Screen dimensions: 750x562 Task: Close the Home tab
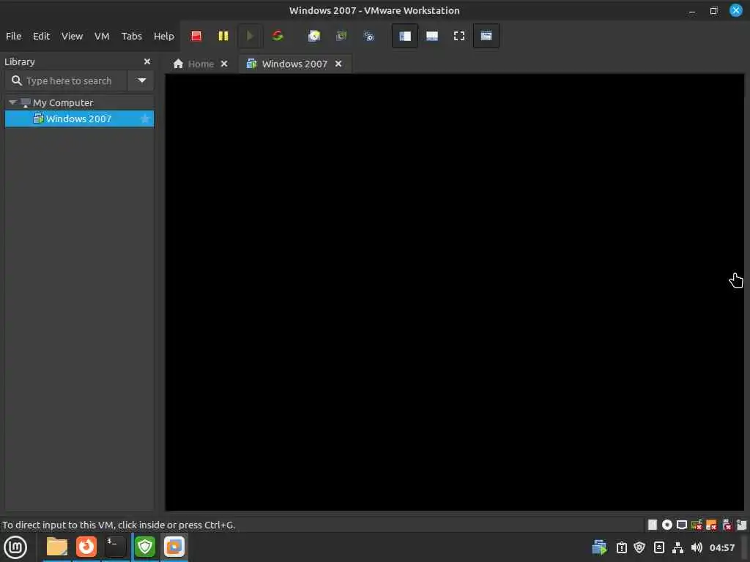(224, 64)
